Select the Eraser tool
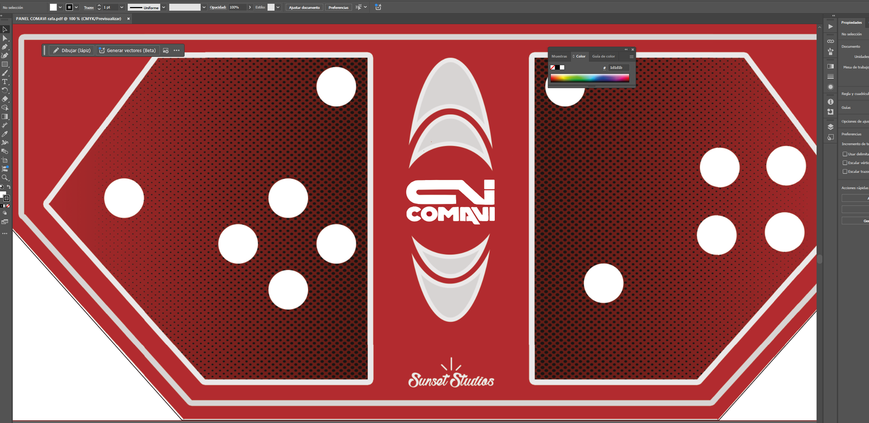The width and height of the screenshot is (869, 423). pos(5,99)
